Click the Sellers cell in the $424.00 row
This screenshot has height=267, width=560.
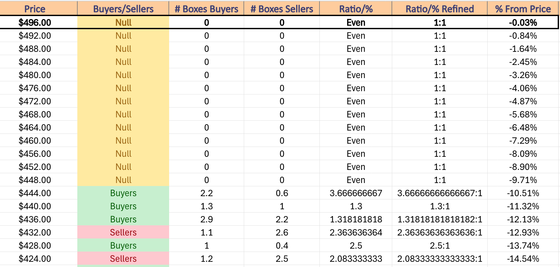[123, 259]
